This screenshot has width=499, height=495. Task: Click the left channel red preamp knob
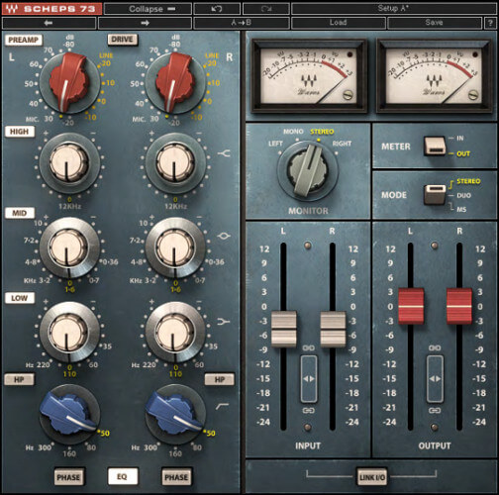click(69, 82)
